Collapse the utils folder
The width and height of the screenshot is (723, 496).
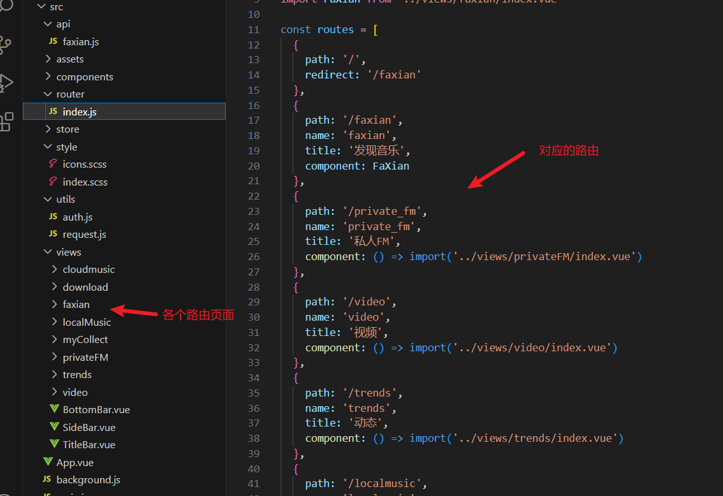click(x=47, y=199)
